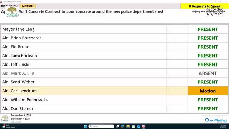Open Microsoft Store from the taskbar
The width and height of the screenshot is (229, 129).
click(133, 126)
